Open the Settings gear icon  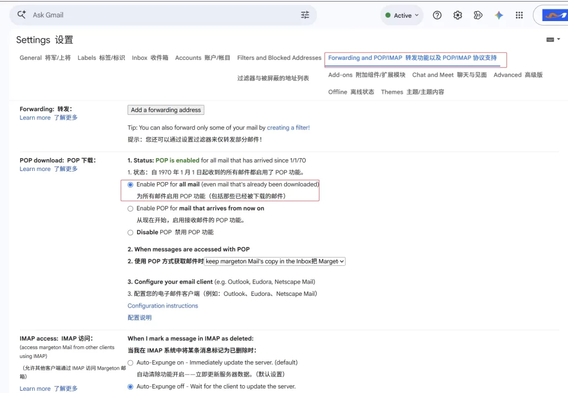click(x=458, y=15)
